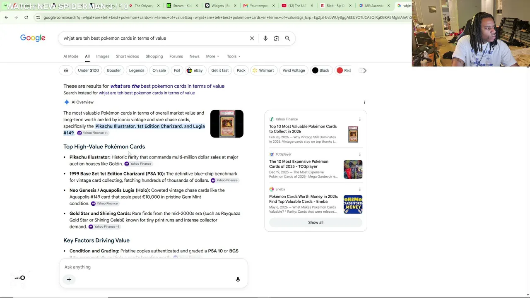The width and height of the screenshot is (530, 298).
Task: Use microphone in Ask anything box
Action: click(x=238, y=280)
